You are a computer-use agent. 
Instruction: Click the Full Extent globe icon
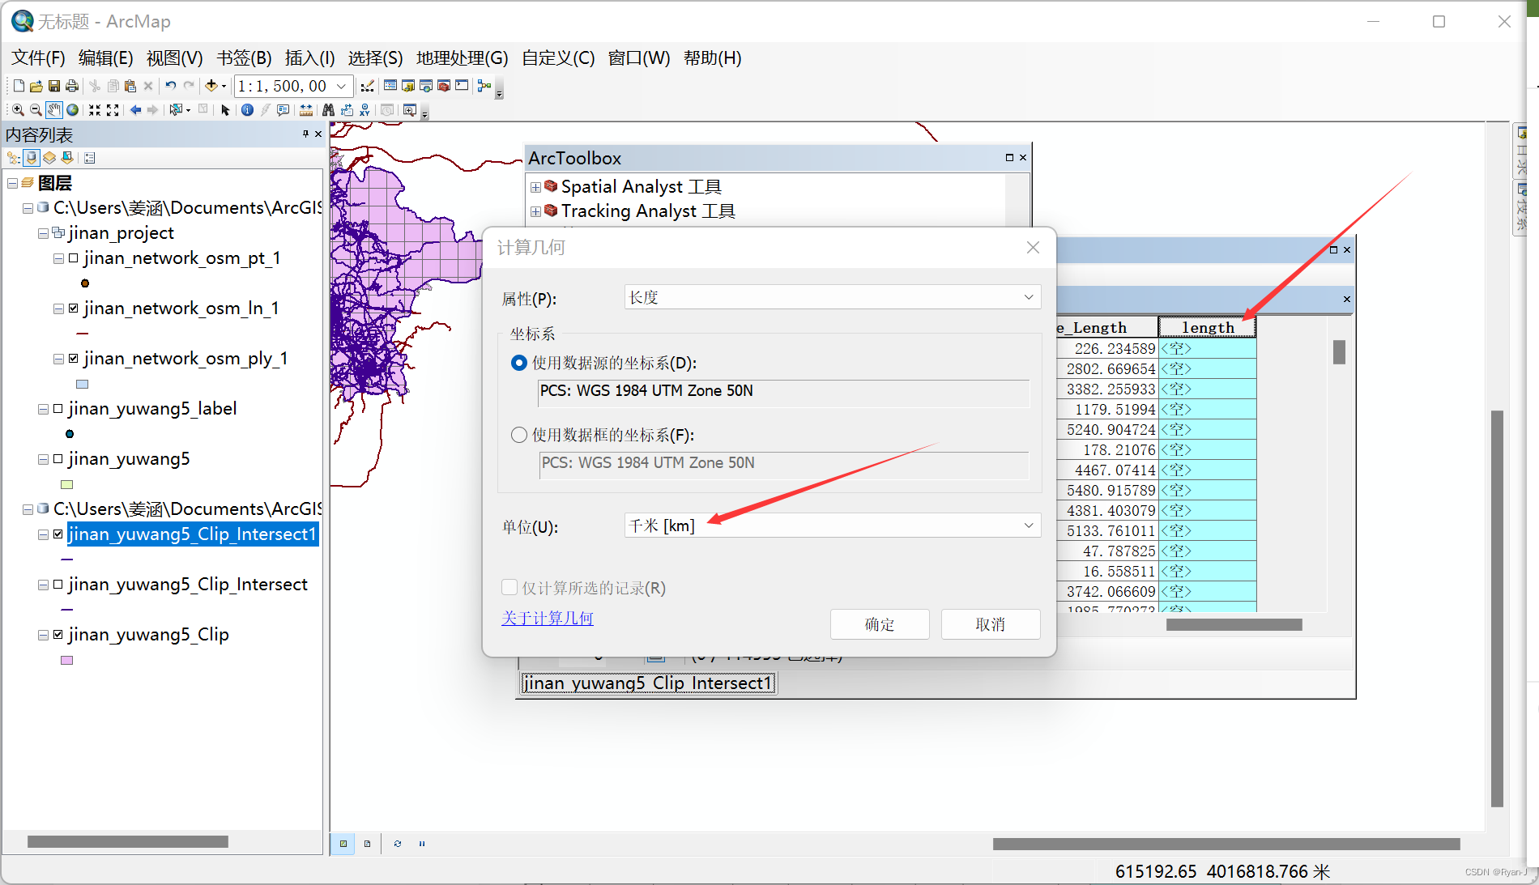click(72, 110)
